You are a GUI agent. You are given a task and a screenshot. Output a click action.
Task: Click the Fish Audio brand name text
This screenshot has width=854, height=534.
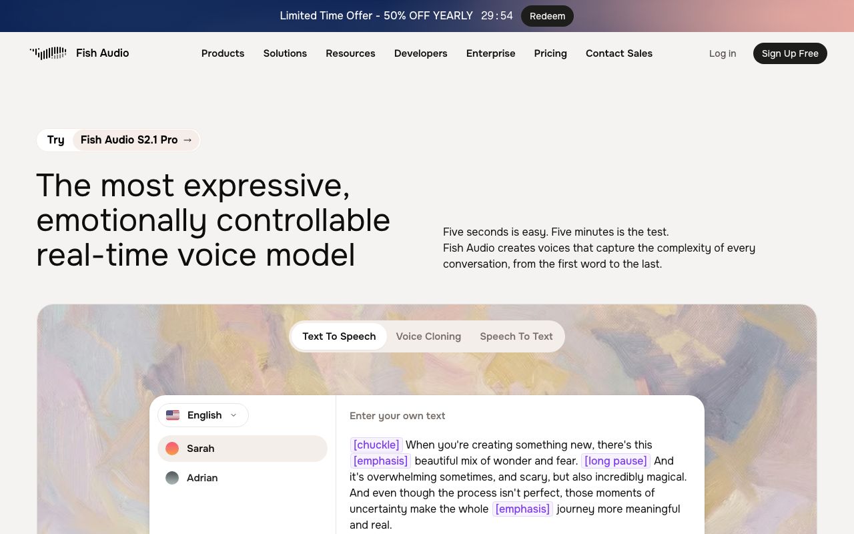coord(103,53)
